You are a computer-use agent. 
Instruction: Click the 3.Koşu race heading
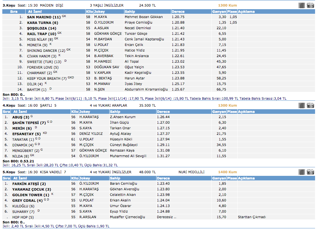coord(9,5)
